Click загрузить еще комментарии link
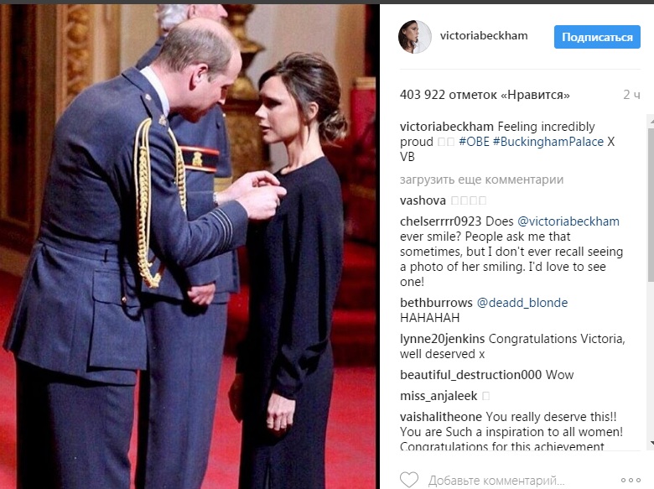Viewport: 654px width, 489px height. tap(481, 179)
